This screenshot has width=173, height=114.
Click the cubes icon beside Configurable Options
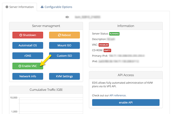click(x=42, y=7)
